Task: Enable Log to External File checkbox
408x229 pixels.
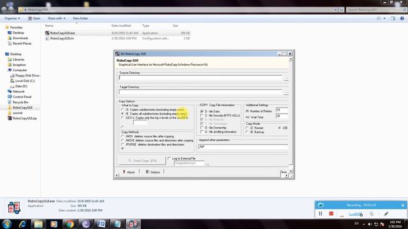Action: (x=170, y=158)
